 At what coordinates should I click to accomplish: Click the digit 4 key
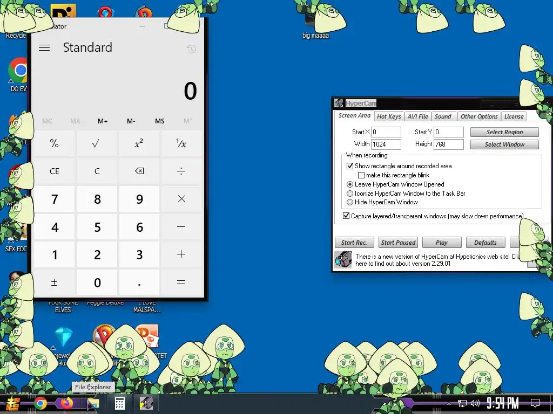click(55, 227)
